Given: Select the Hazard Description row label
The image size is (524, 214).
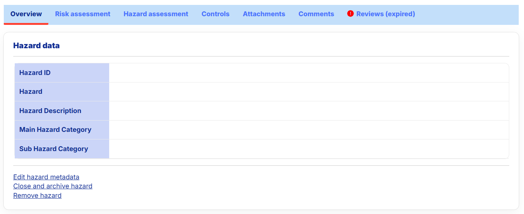Looking at the screenshot, I should tap(50, 111).
